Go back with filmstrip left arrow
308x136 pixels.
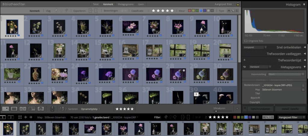coord(26,117)
